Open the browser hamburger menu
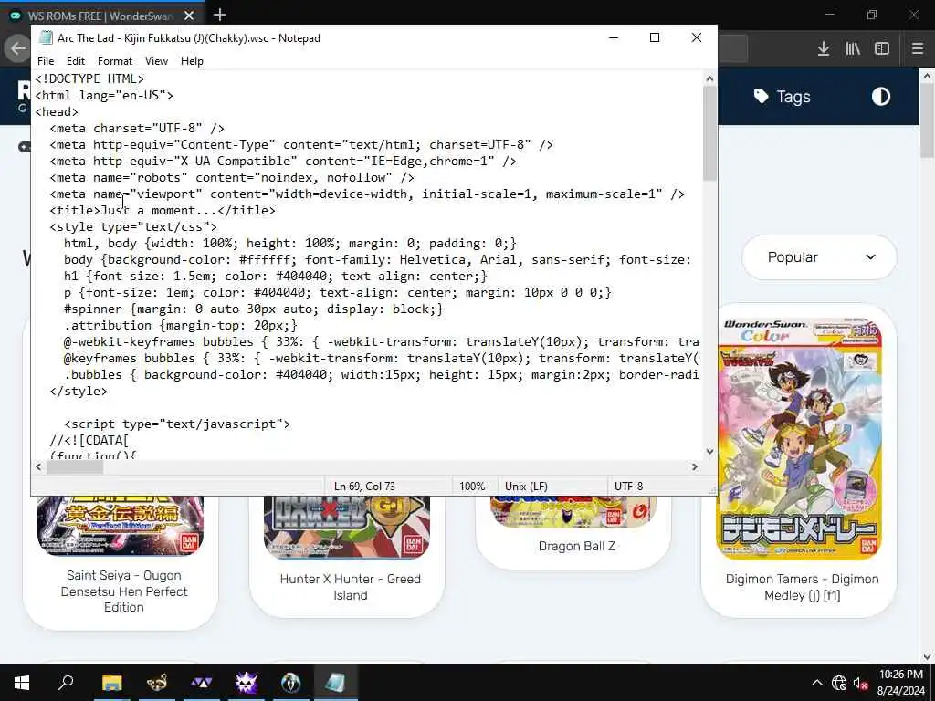The image size is (935, 701). pyautogui.click(x=918, y=48)
